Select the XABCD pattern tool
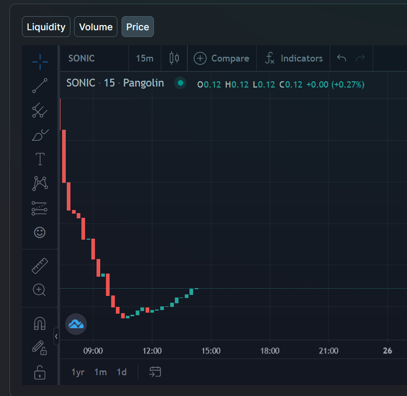407x396 pixels. (40, 183)
